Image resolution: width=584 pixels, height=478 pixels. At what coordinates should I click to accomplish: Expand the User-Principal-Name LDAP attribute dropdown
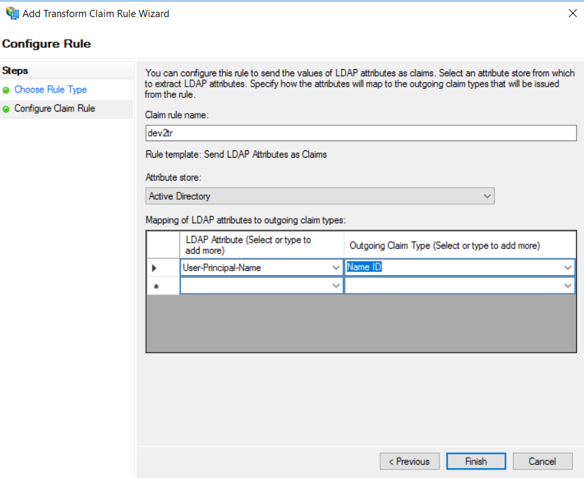[x=336, y=268]
